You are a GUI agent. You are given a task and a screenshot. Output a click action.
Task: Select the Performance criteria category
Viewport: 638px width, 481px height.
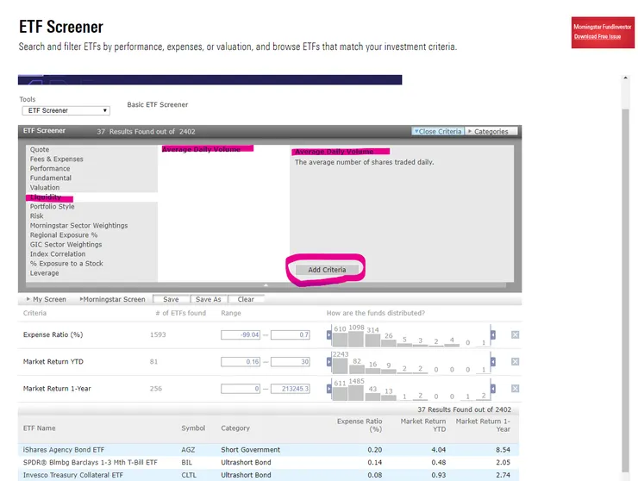[x=50, y=168]
